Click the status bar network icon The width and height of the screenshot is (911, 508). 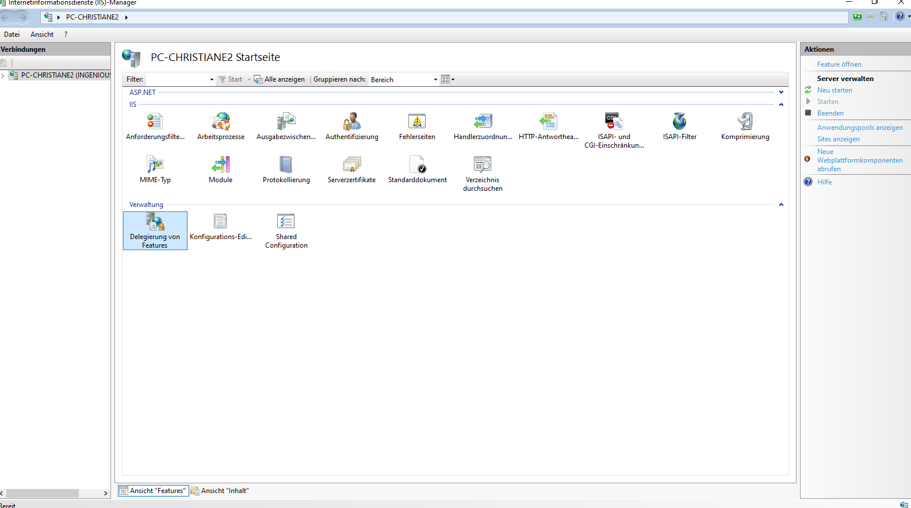pyautogui.click(x=904, y=505)
